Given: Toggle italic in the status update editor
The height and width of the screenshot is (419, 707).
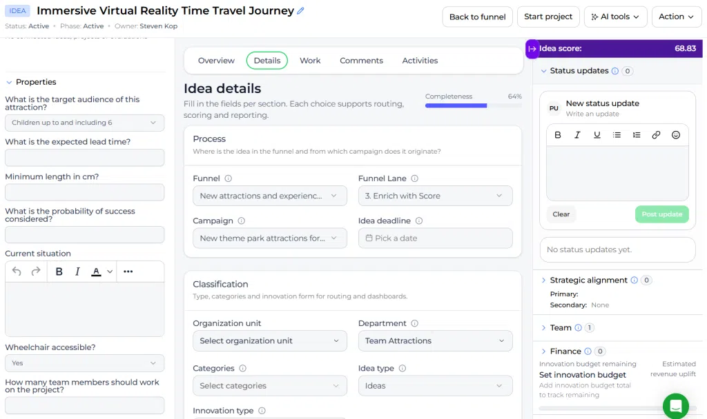Looking at the screenshot, I should pos(577,135).
